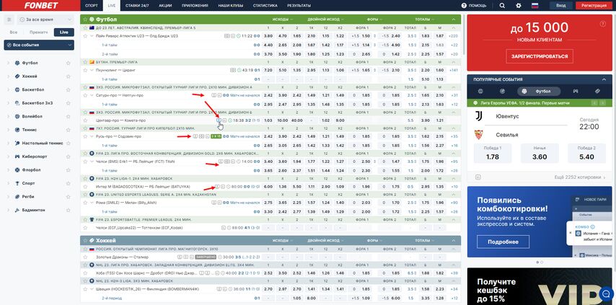Viewport: 616px width, 305px height.
Task: Open the АКЦИИ tab
Action: point(165,6)
